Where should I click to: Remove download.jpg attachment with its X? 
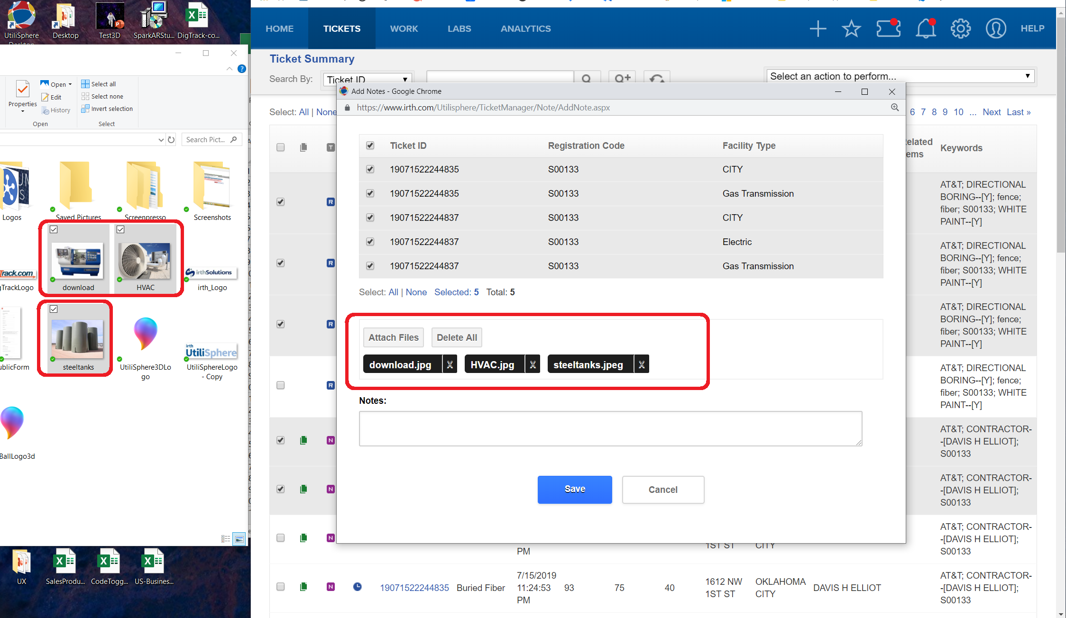click(x=450, y=364)
